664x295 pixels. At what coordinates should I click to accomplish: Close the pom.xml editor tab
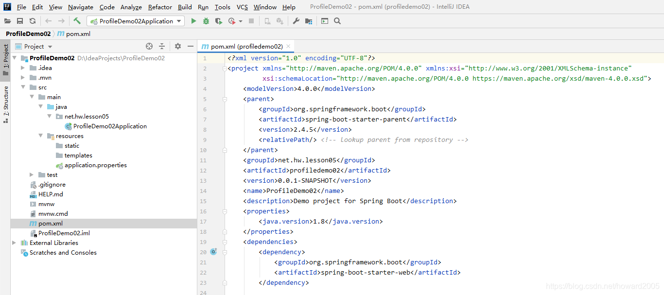(288, 46)
